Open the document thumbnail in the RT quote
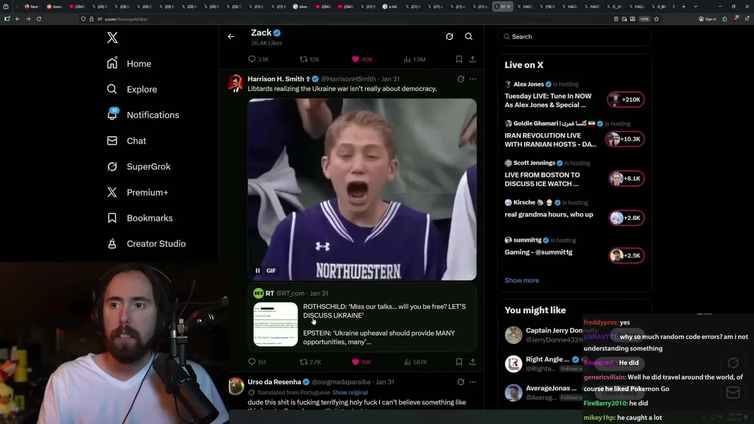Screen dimensions: 754x424 276,324
